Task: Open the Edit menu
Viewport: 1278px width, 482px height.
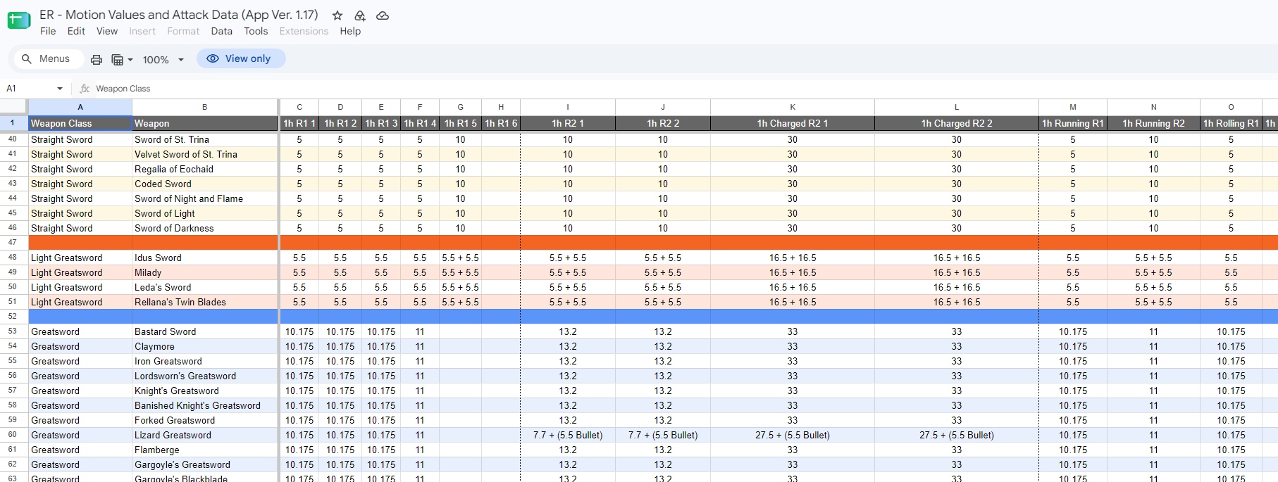Action: point(76,31)
